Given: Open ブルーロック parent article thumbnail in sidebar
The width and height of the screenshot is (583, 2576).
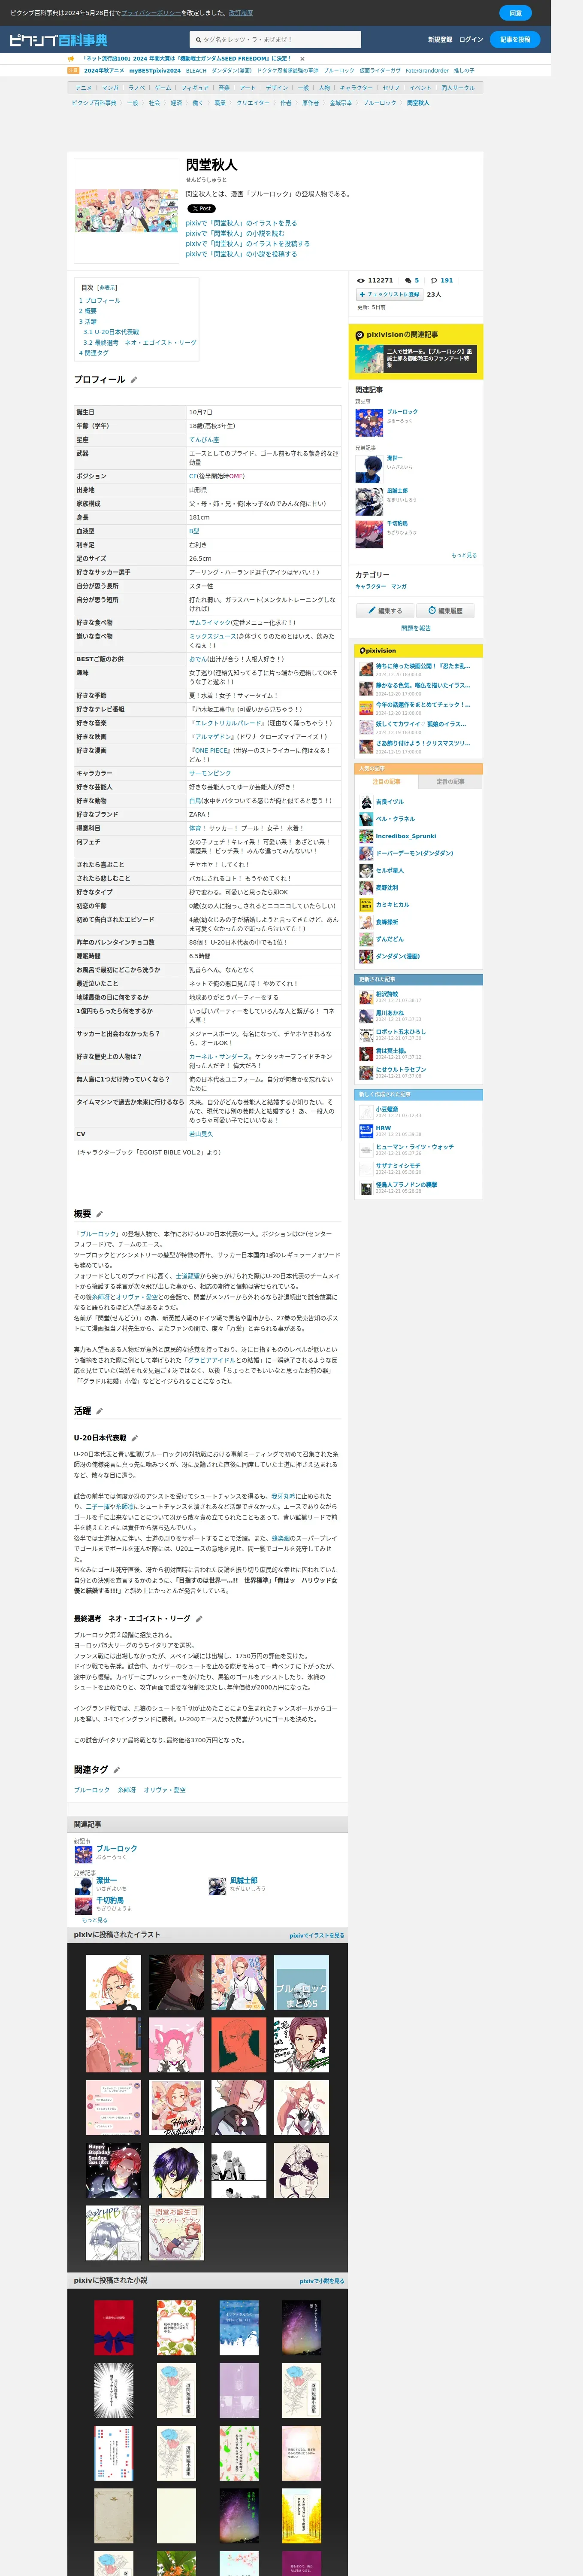Looking at the screenshot, I should point(369,423).
